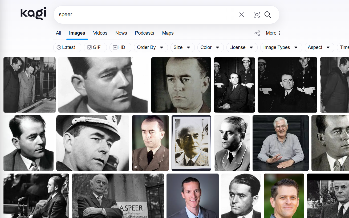Go to the Podcasts tab
This screenshot has width=349, height=218.
[x=144, y=33]
